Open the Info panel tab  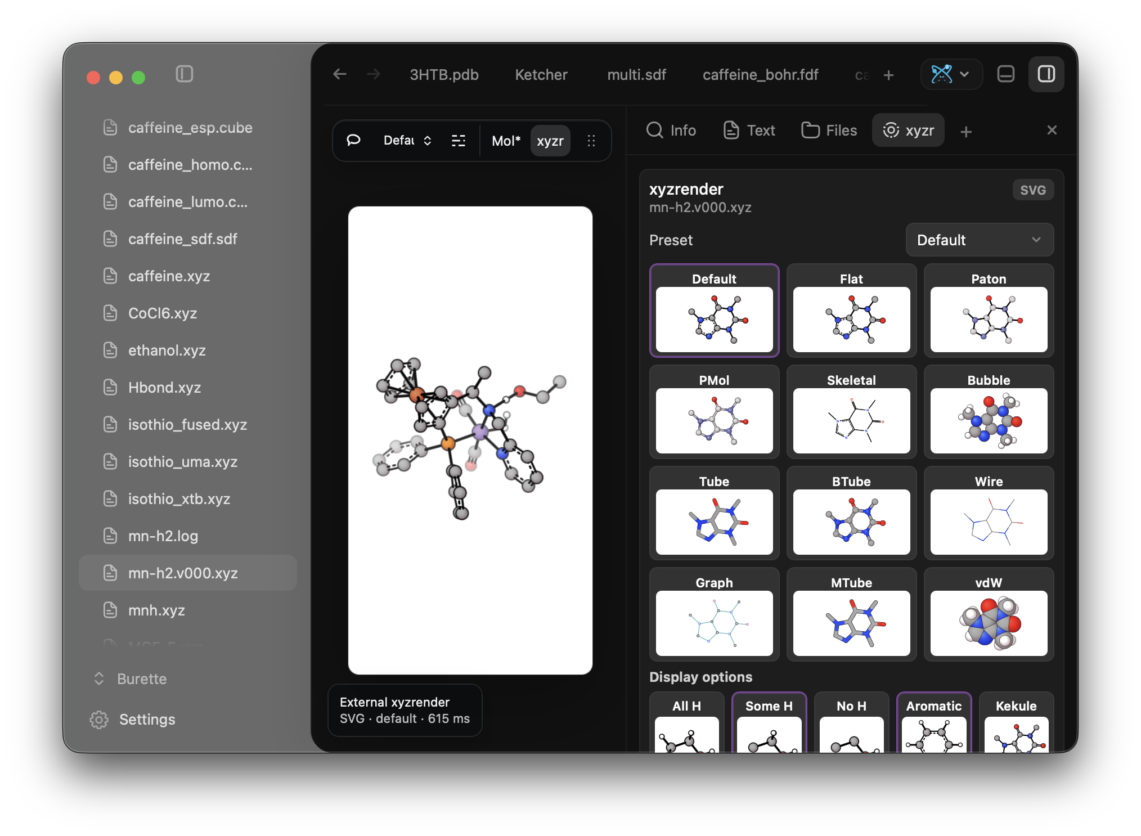(x=671, y=131)
